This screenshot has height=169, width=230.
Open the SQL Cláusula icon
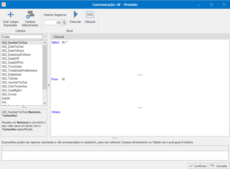(90, 15)
